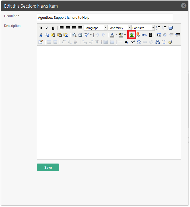Toggle Italic formatting
Screen dimensions: 190x207
[x=47, y=28]
